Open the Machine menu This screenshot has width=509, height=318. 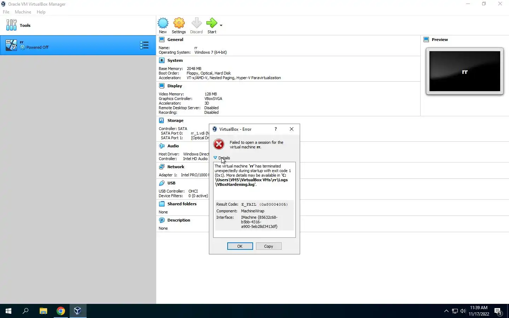pyautogui.click(x=23, y=12)
